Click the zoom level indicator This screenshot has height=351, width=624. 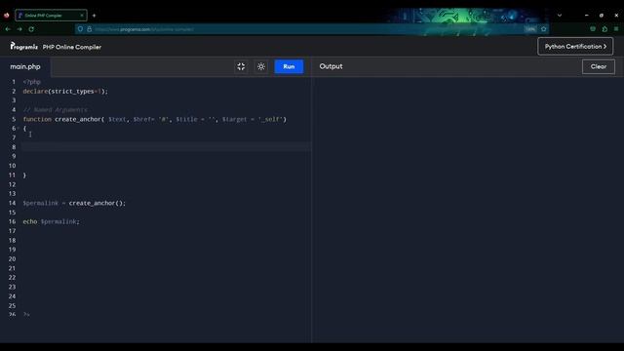click(x=530, y=29)
